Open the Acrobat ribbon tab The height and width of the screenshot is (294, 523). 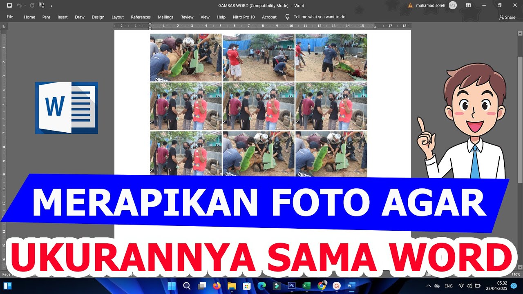pos(269,17)
